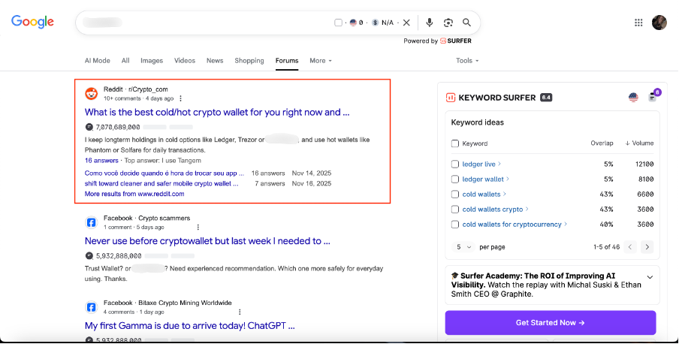Switch to the News tab
This screenshot has width=679, height=344.
215,61
